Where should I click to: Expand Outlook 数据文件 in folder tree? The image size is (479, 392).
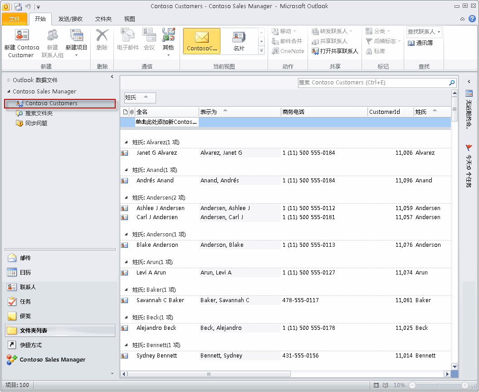(x=8, y=81)
